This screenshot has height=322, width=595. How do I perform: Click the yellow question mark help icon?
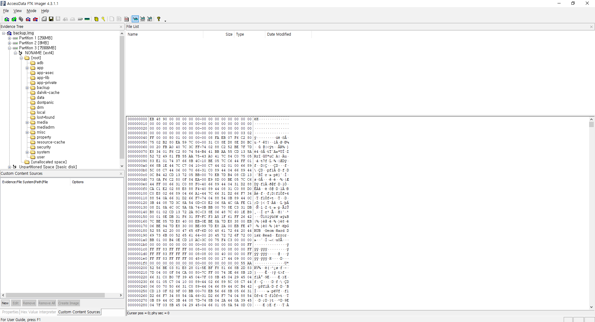[159, 19]
